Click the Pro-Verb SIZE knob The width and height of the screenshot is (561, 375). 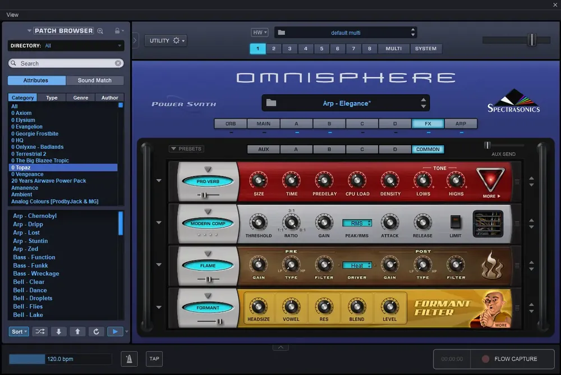click(258, 180)
